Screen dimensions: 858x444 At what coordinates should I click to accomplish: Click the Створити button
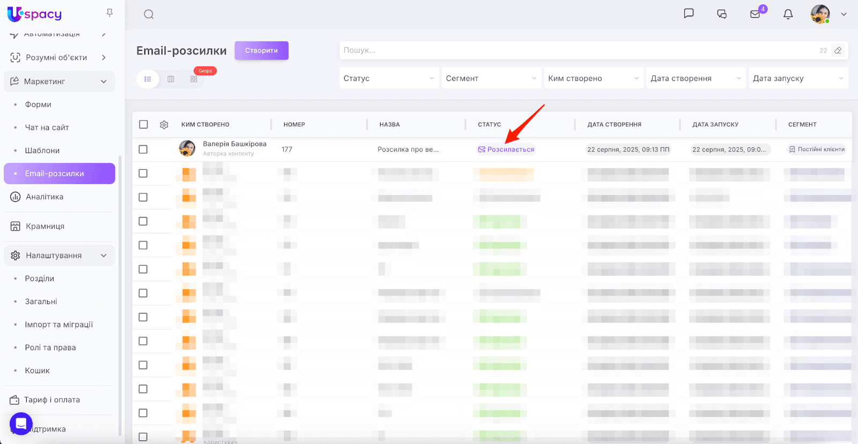point(261,50)
